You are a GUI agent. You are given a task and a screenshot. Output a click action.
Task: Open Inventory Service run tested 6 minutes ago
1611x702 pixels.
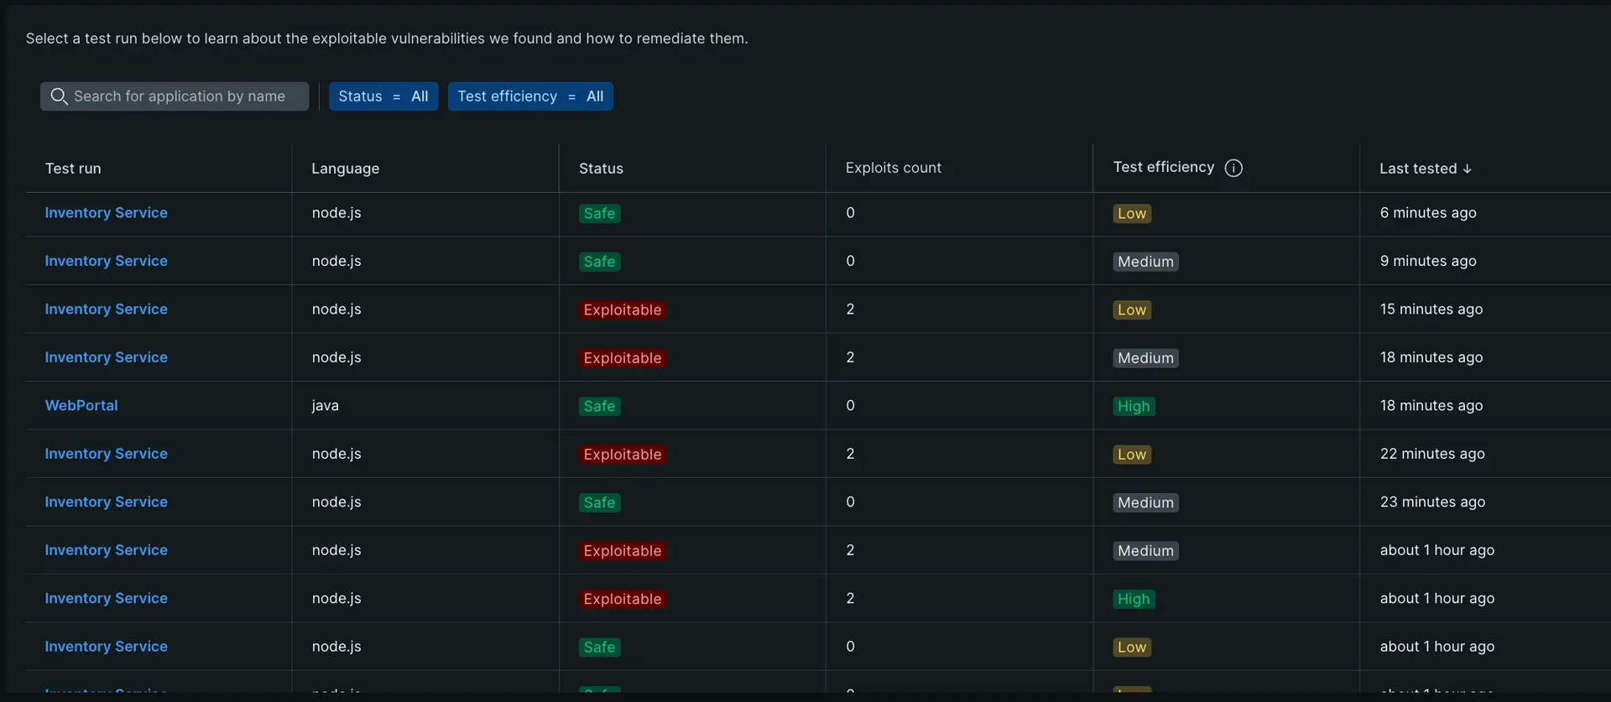[106, 213]
